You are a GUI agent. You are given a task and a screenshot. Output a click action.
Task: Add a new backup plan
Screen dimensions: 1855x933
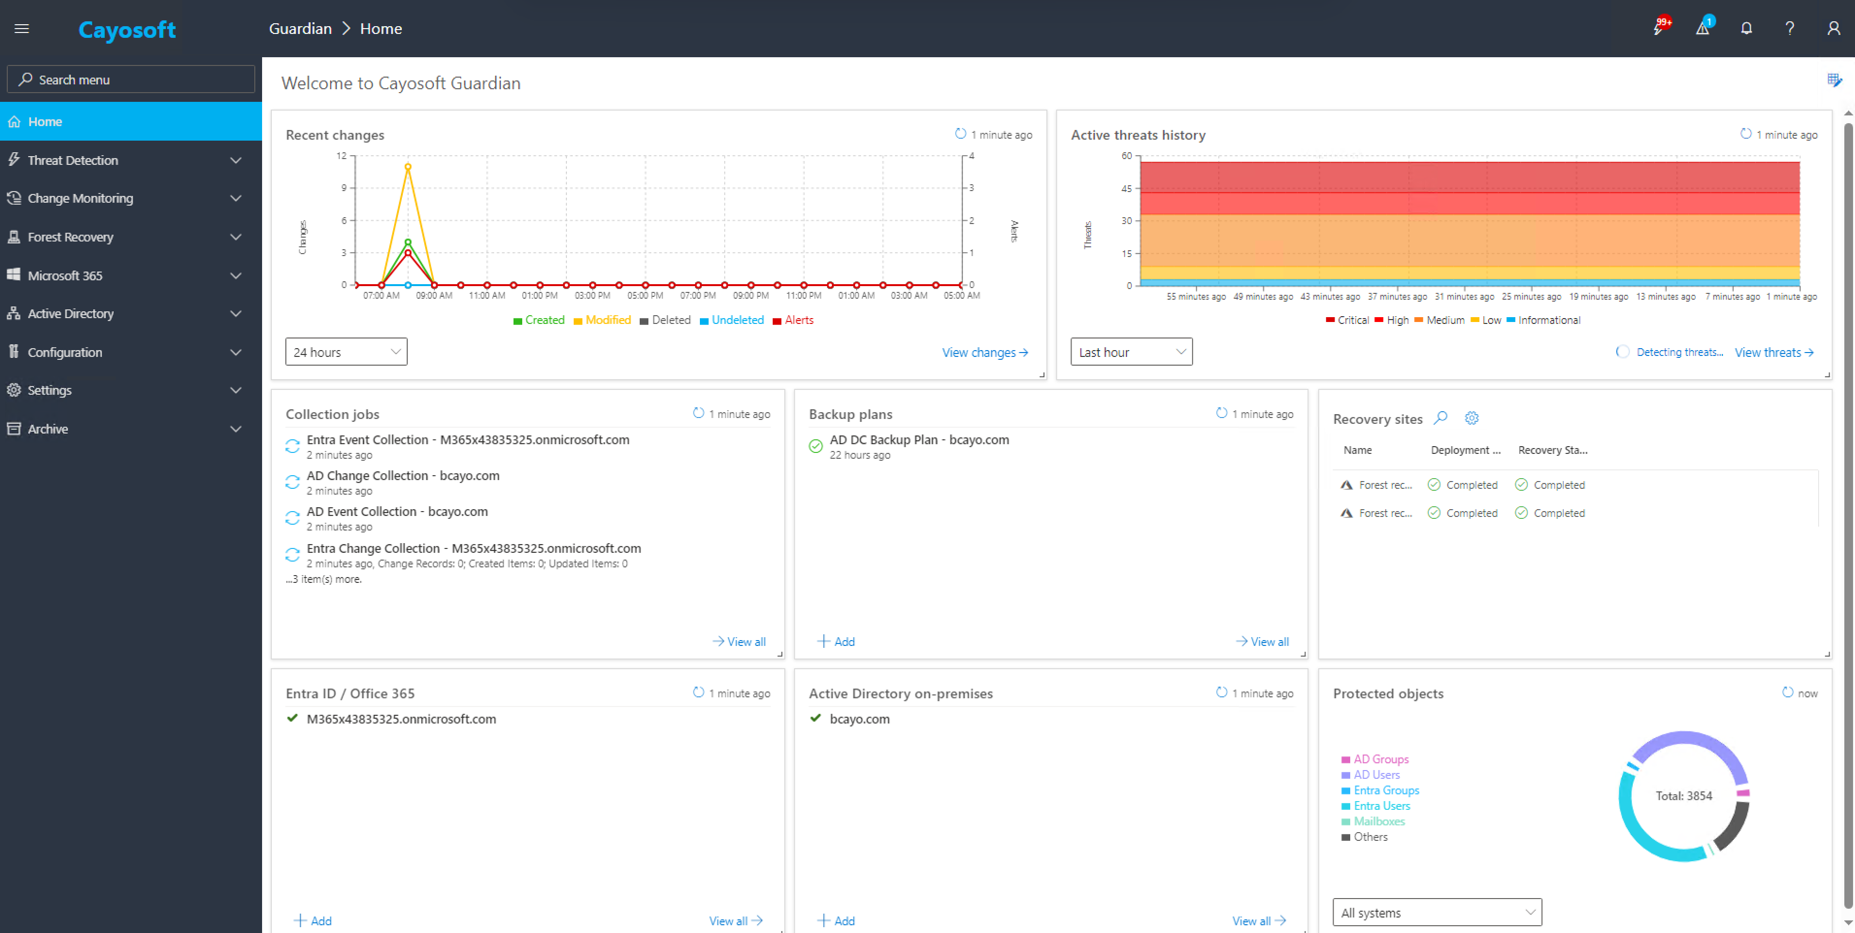(836, 642)
